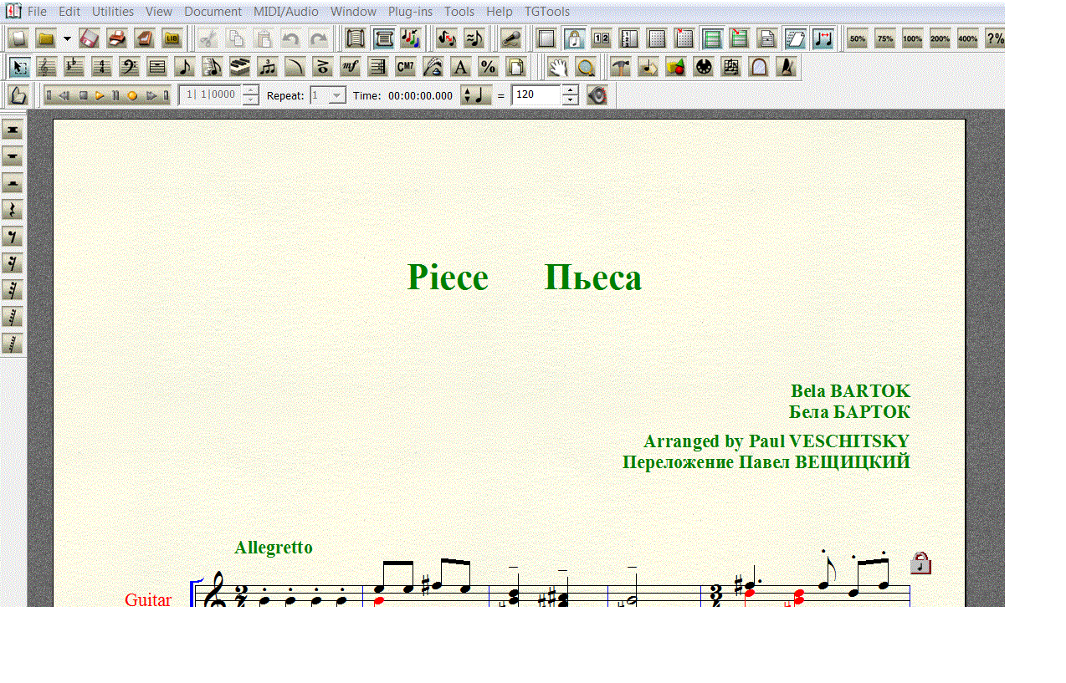Select the Resize tool percent icon

pyautogui.click(x=488, y=68)
